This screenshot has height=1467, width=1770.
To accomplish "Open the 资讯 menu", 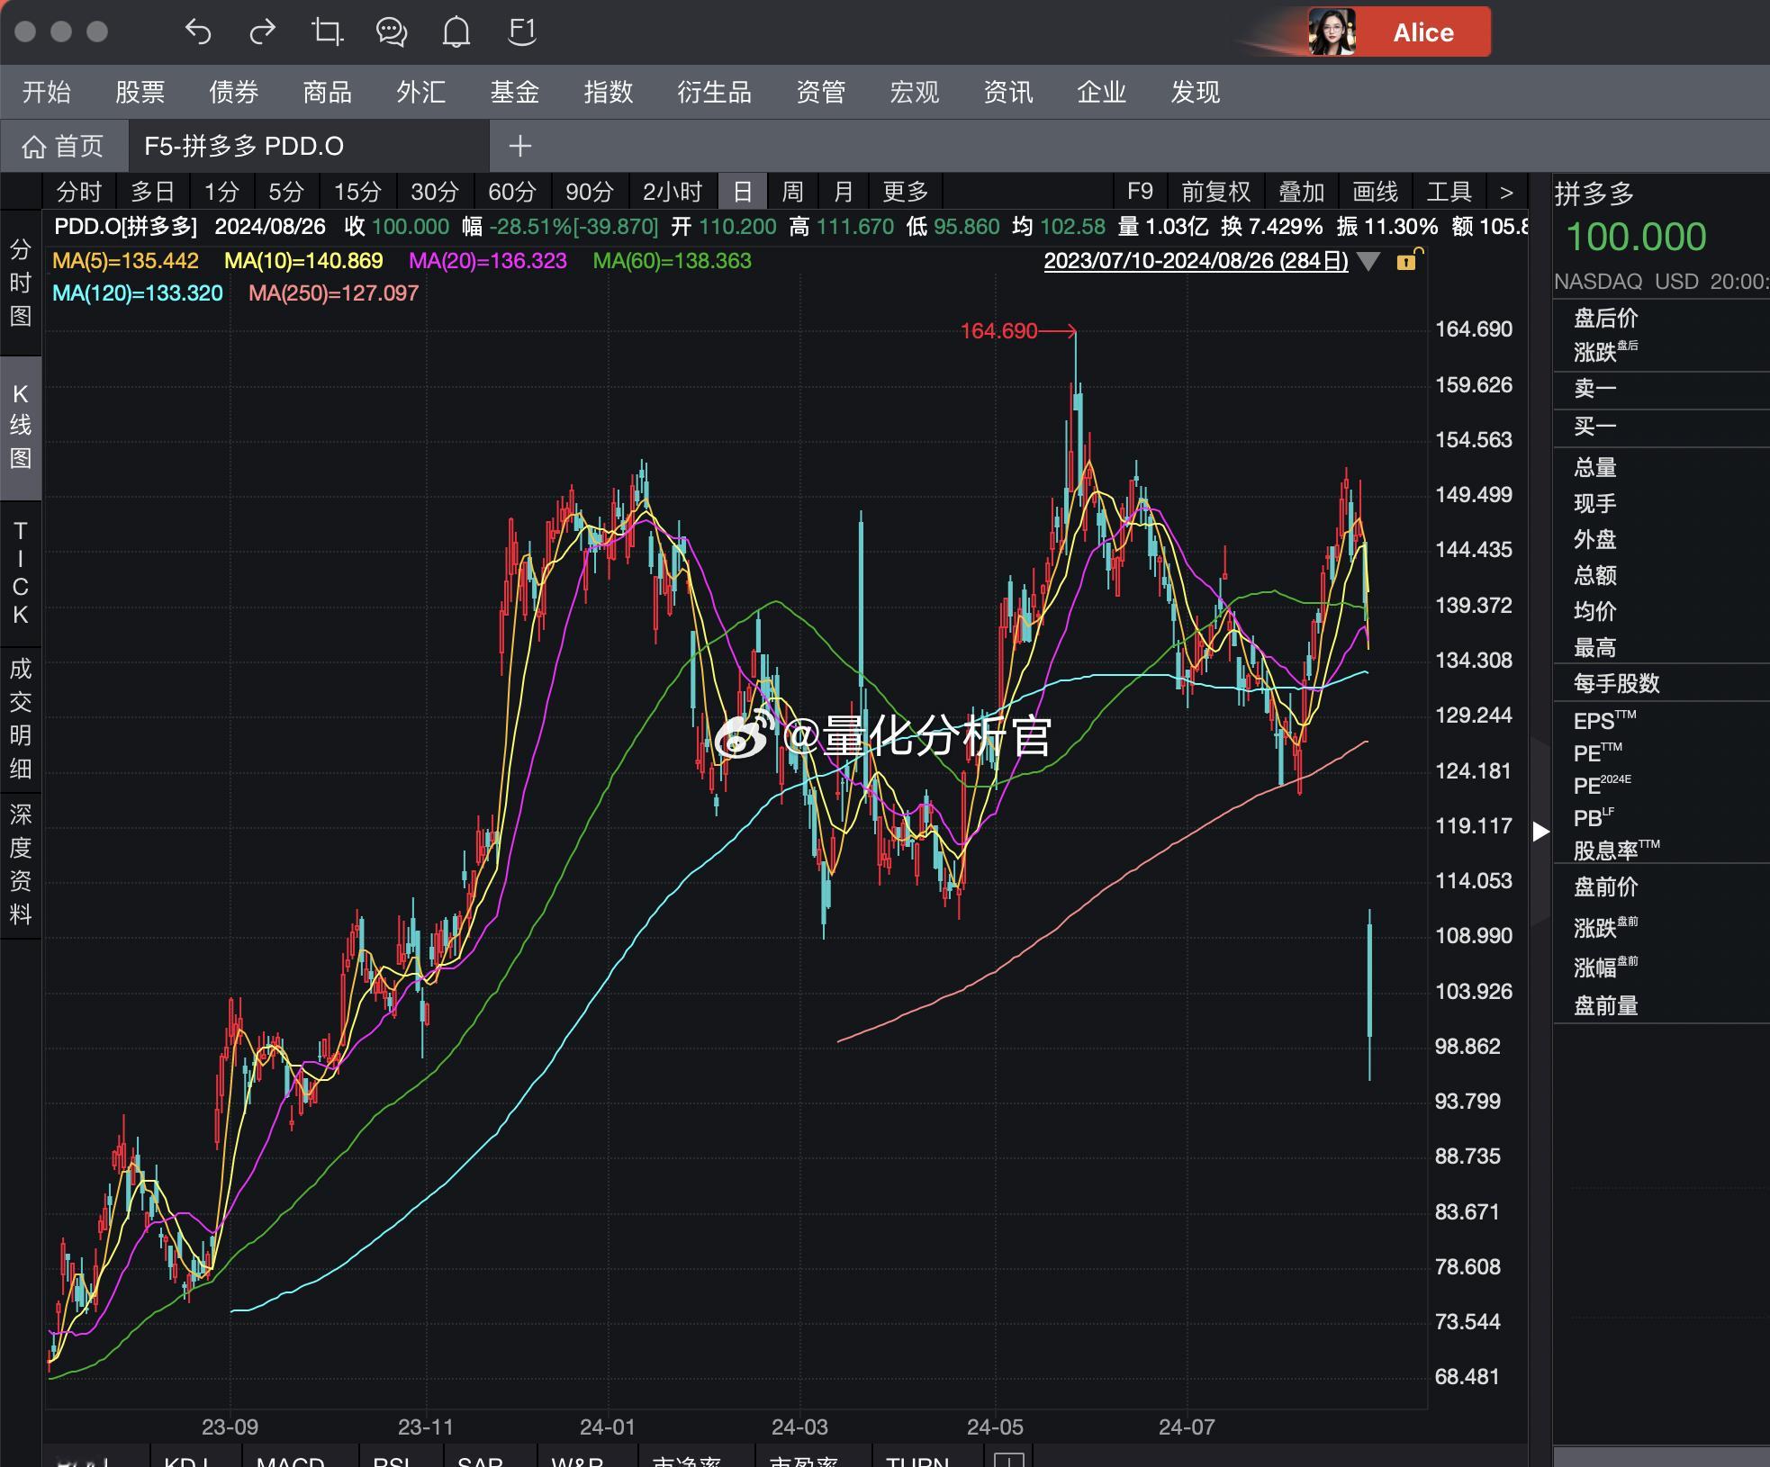I will (x=1008, y=92).
